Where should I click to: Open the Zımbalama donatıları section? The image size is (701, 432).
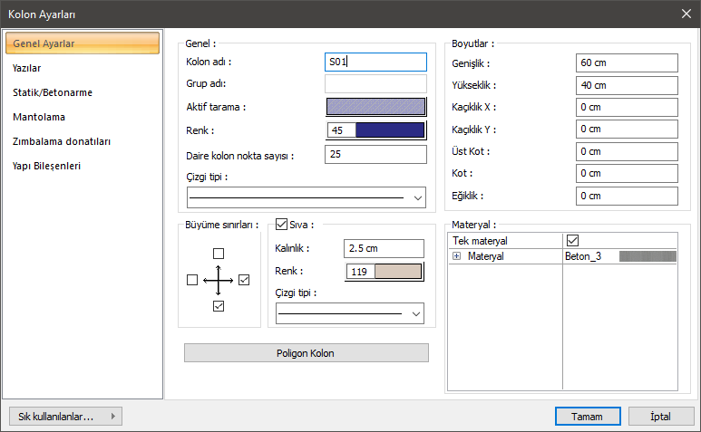pyautogui.click(x=62, y=141)
